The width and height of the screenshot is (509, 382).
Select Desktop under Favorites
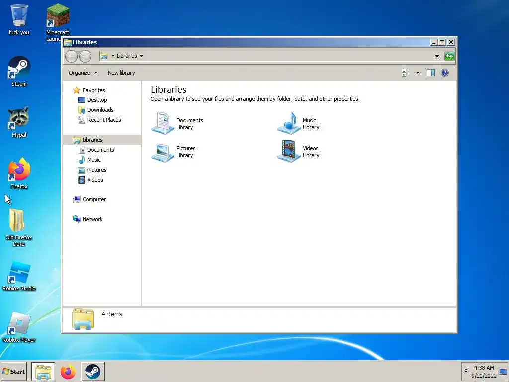[97, 100]
